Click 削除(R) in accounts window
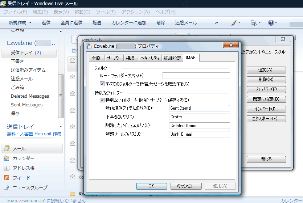 [x=266, y=80]
